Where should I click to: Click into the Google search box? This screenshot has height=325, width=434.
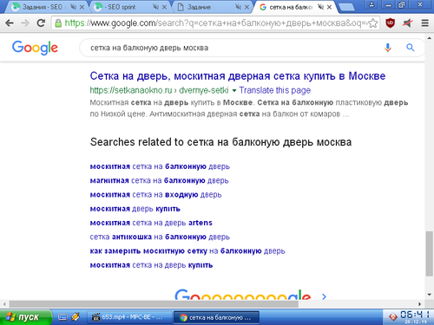click(232, 48)
